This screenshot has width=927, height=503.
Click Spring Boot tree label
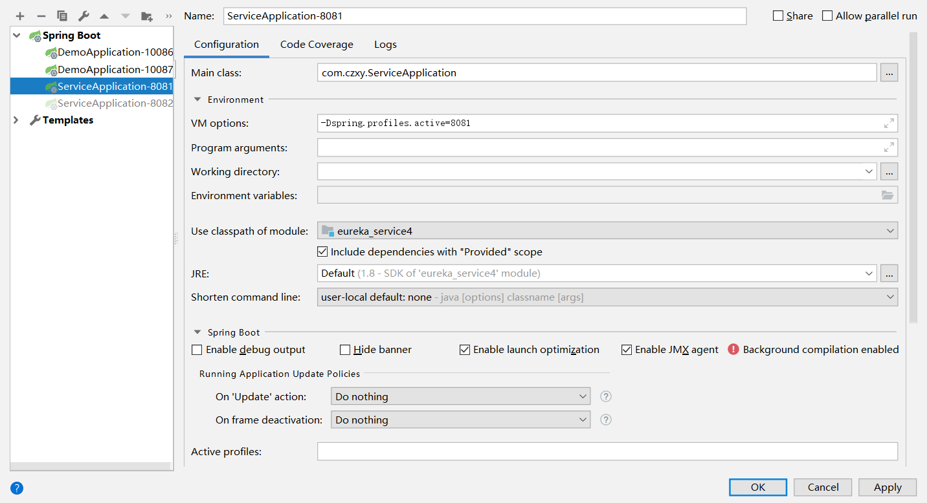[x=72, y=36]
